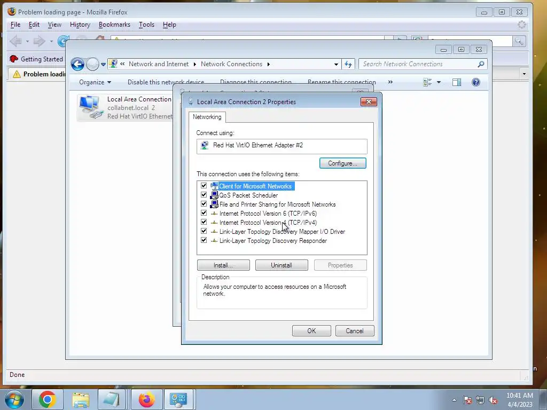Uncheck QoS Packet Scheduler checkbox

[204, 195]
